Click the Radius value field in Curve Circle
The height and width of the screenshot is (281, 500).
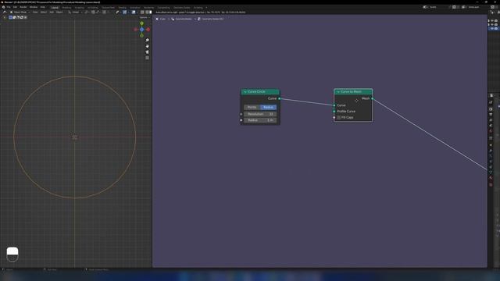[260, 120]
